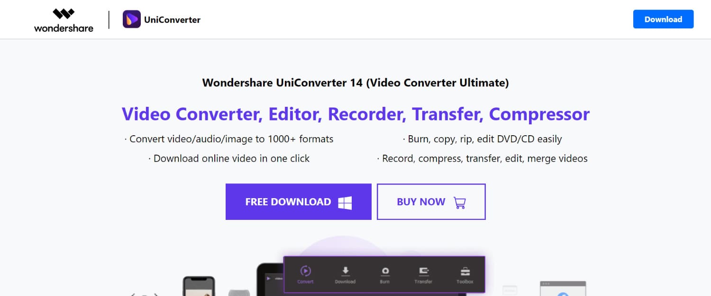711x296 pixels.
Task: Click the blue Download button
Action: (663, 19)
